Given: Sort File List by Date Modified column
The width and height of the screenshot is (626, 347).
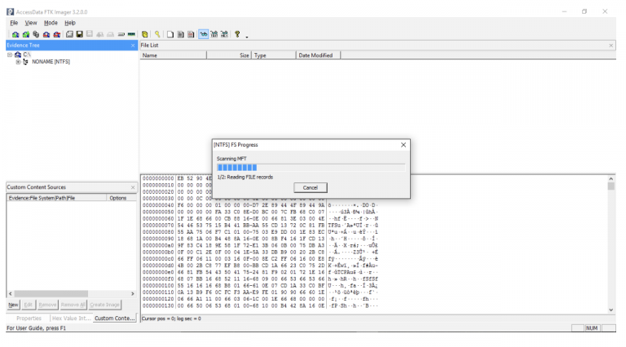Looking at the screenshot, I should tap(318, 55).
